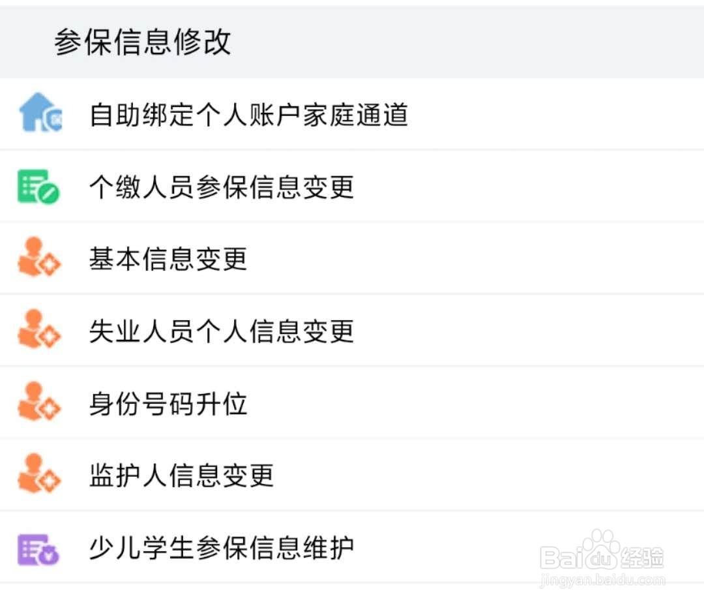The height and width of the screenshot is (604, 704).
Task: Tap the purple form icon beside 少儿学生参保信息维护
Action: click(x=38, y=549)
